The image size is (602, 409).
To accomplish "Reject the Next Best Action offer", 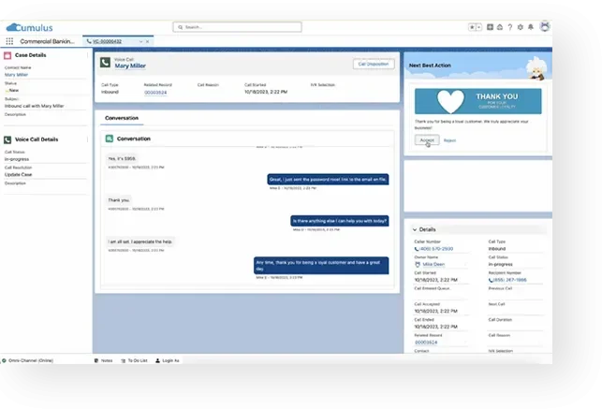I will 449,140.
